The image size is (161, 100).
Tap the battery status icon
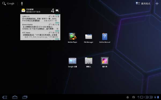click(158, 97)
